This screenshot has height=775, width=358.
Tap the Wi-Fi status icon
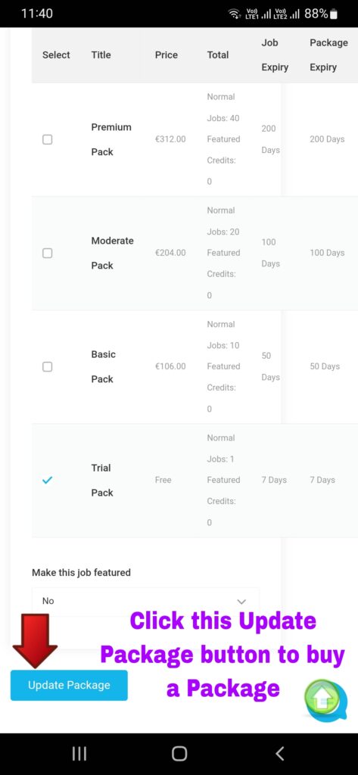pos(234,14)
